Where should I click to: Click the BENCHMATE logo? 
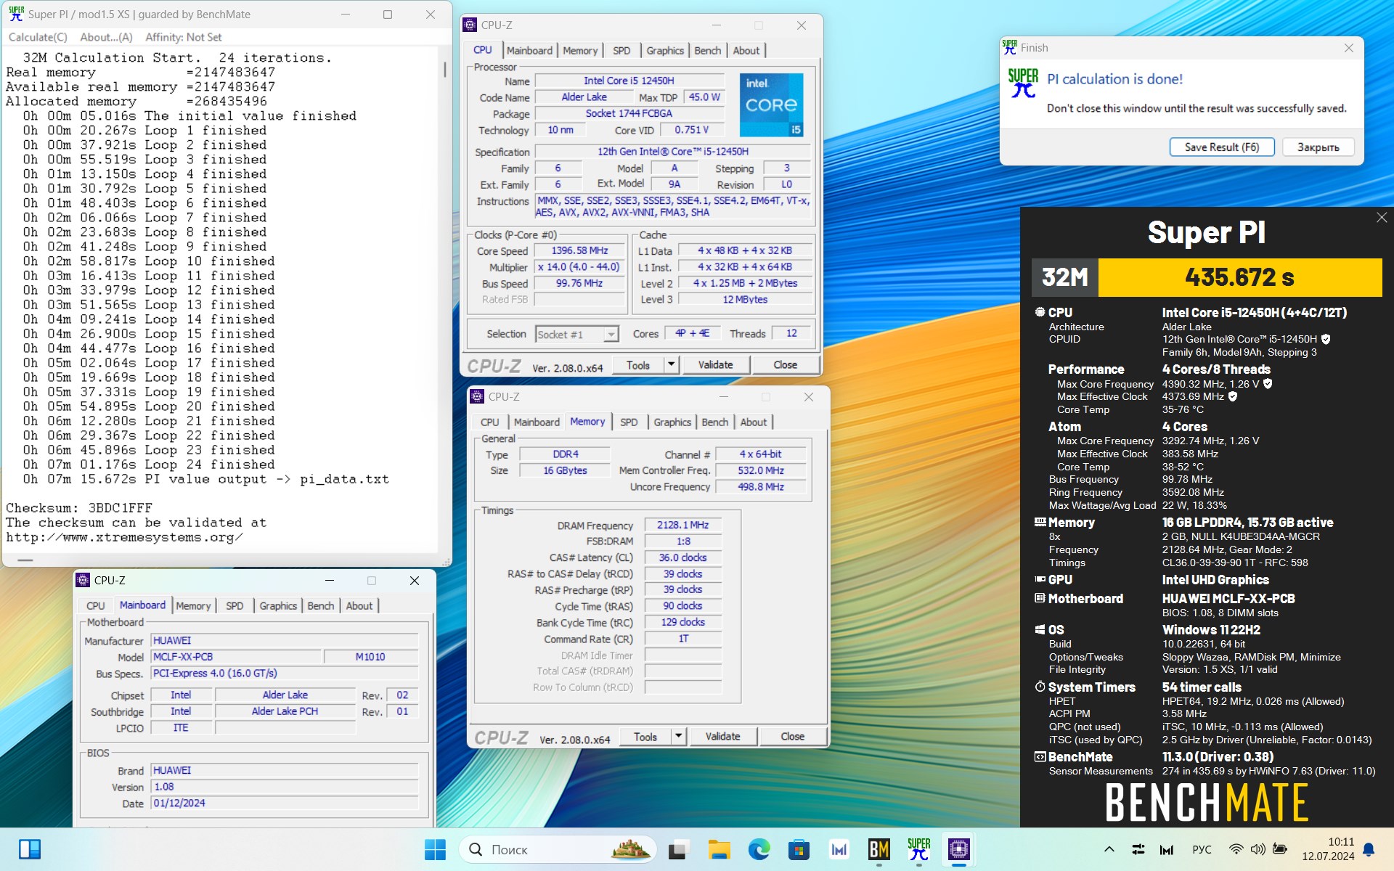click(x=1206, y=801)
